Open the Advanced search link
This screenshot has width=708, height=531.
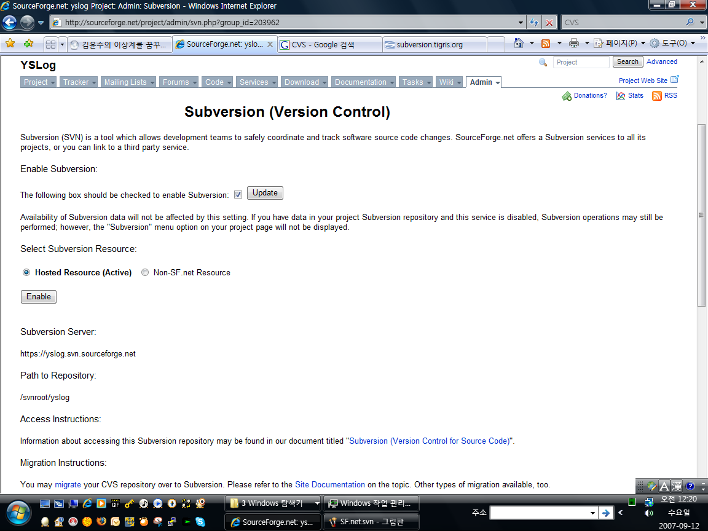pos(661,61)
